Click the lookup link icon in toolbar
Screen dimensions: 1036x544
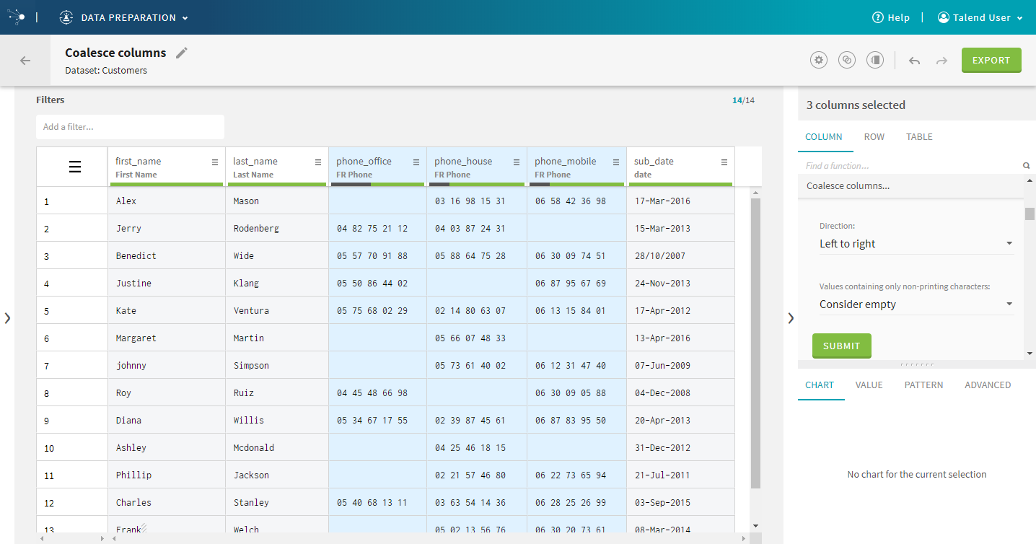click(x=847, y=61)
